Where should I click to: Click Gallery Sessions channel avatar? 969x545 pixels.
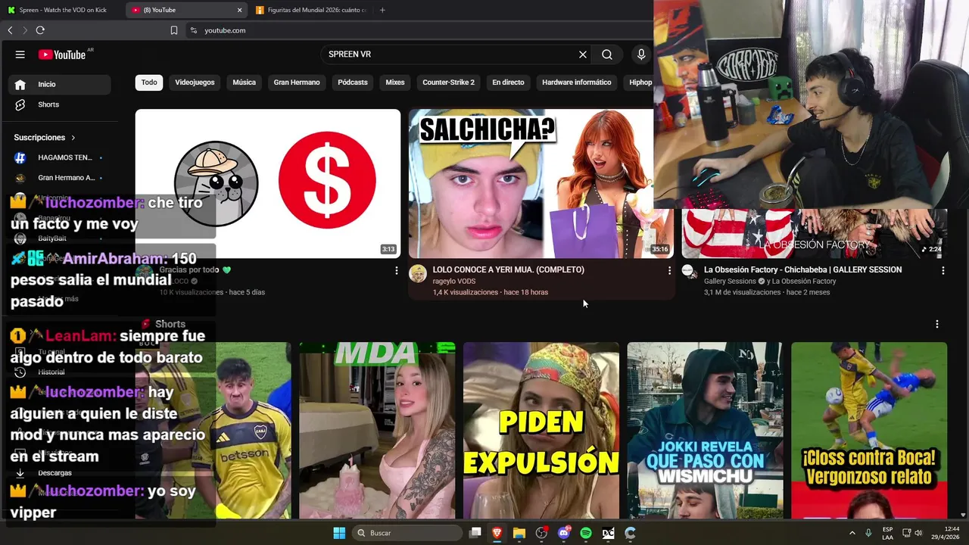[688, 271]
